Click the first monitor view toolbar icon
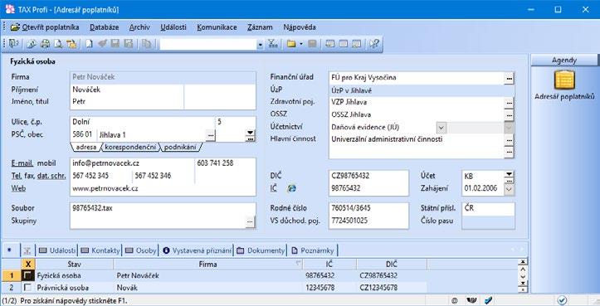Viewport: 600px width, 306px height. (x=329, y=44)
